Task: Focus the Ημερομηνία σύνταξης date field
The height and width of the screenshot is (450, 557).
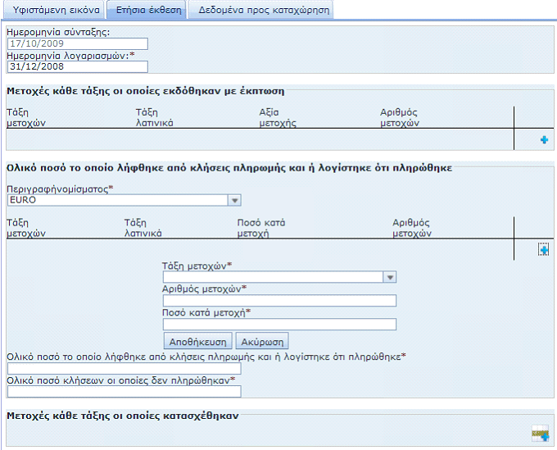Action: tap(78, 43)
